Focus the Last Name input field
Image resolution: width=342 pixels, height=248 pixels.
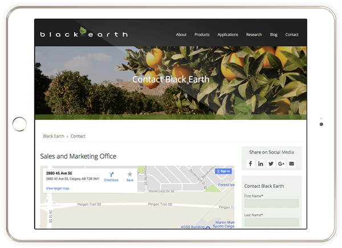point(271,222)
